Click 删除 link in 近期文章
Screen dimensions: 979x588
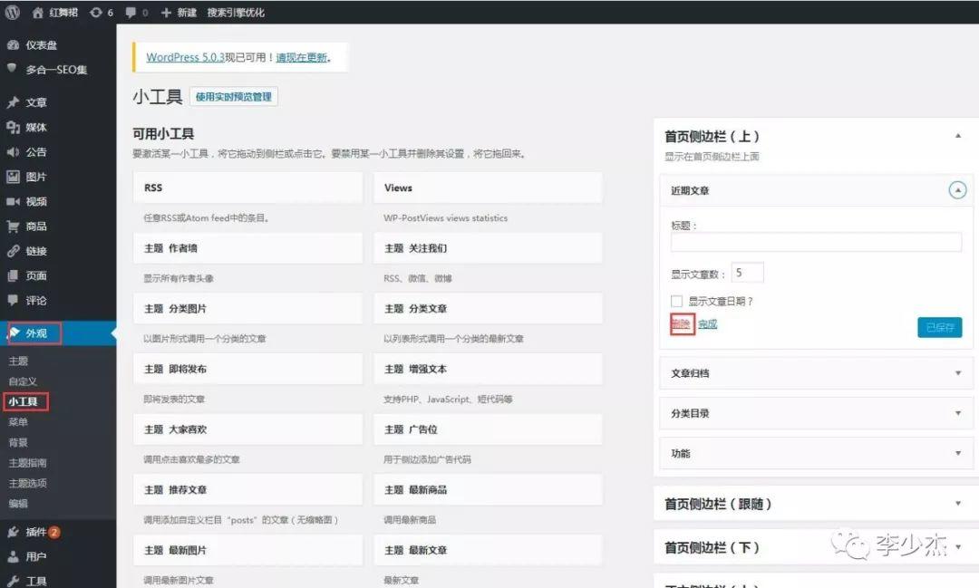[681, 324]
